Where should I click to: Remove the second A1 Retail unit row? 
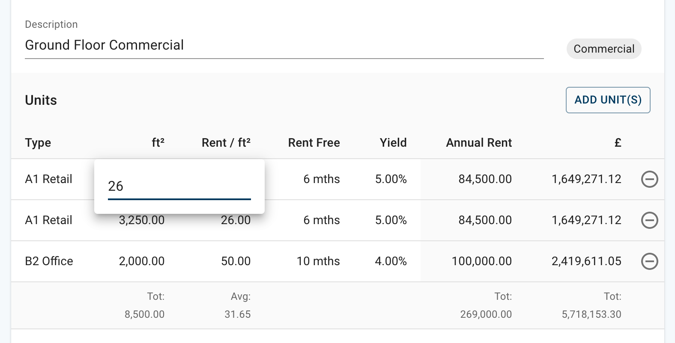[x=649, y=220]
